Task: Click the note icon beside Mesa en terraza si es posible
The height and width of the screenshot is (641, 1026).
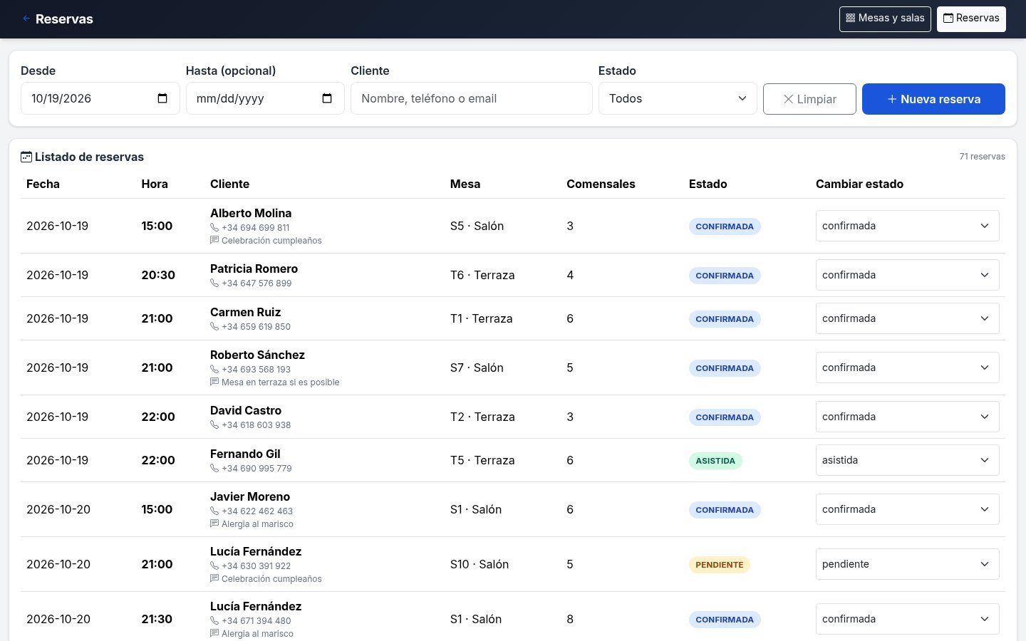Action: (x=214, y=382)
